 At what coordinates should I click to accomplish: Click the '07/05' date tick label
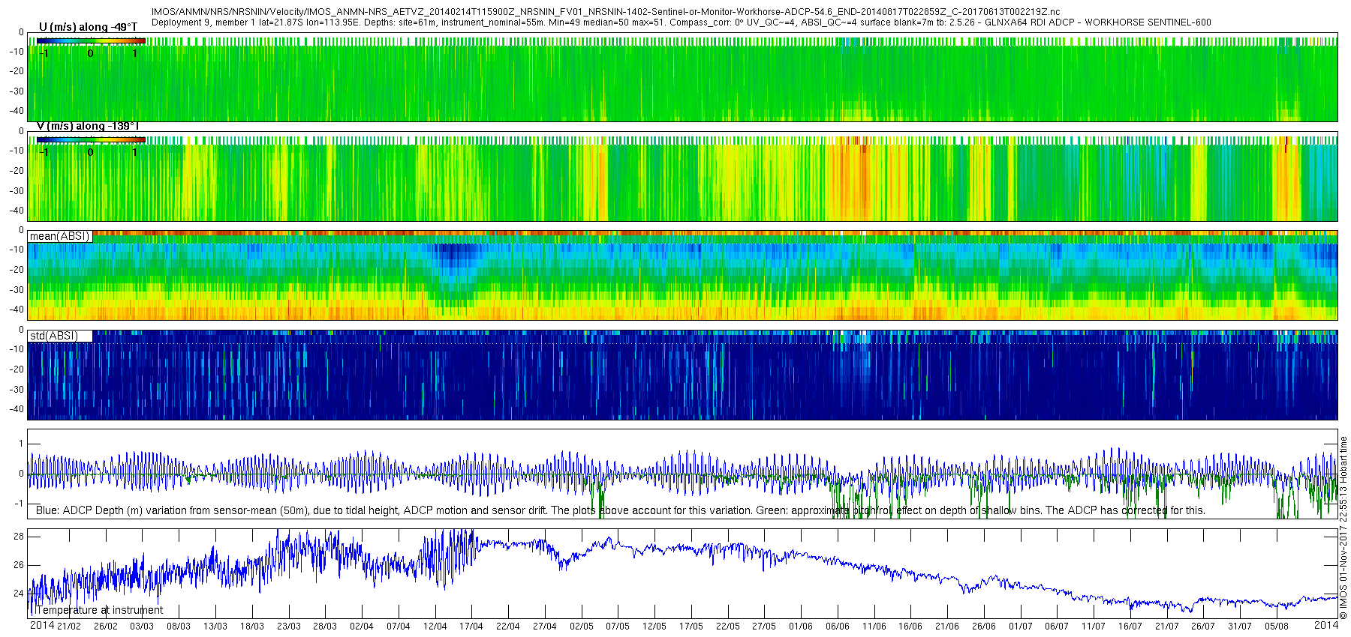tap(618, 627)
